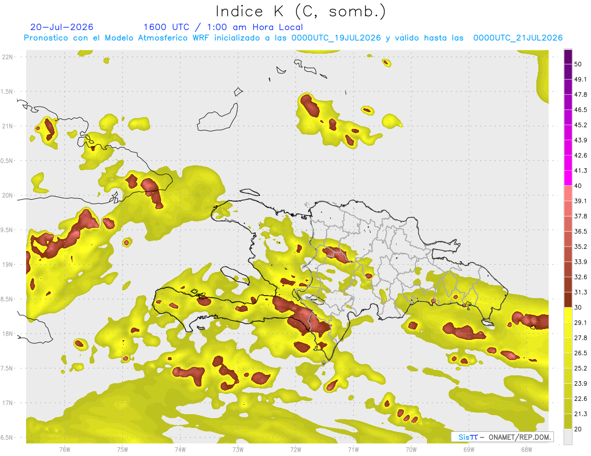Click the chart title "Indice K (C, somb.)"
591x456 pixels.
300,11
